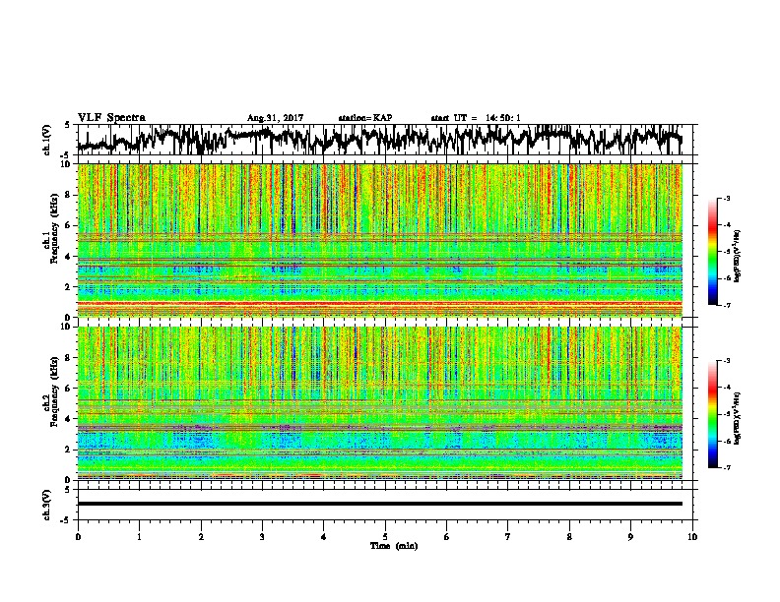780x602 pixels.
Task: Click inside the ch.2 spectrogram panel
Action: tap(380, 403)
